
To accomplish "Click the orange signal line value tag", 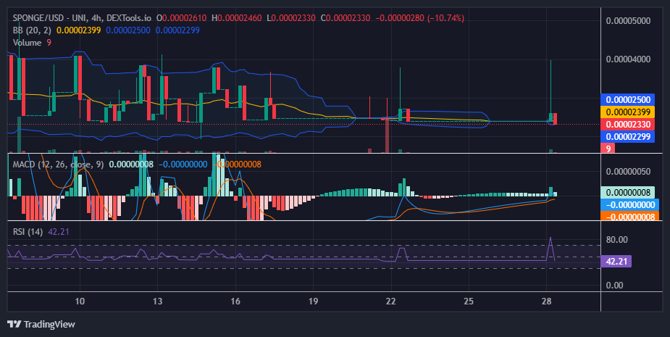I will coord(628,217).
